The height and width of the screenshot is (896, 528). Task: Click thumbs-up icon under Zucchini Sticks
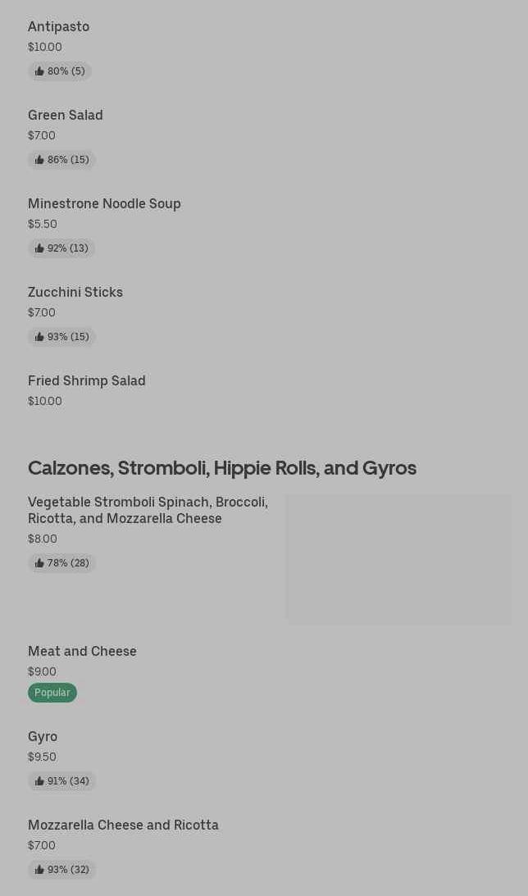coord(39,337)
